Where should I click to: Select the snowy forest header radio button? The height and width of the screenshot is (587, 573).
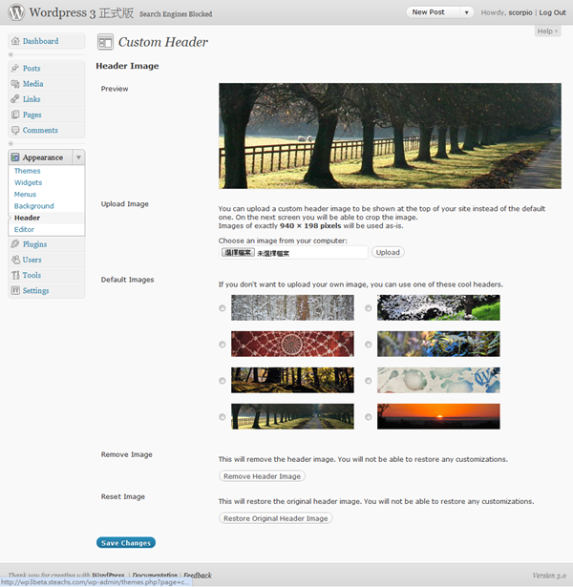[223, 308]
